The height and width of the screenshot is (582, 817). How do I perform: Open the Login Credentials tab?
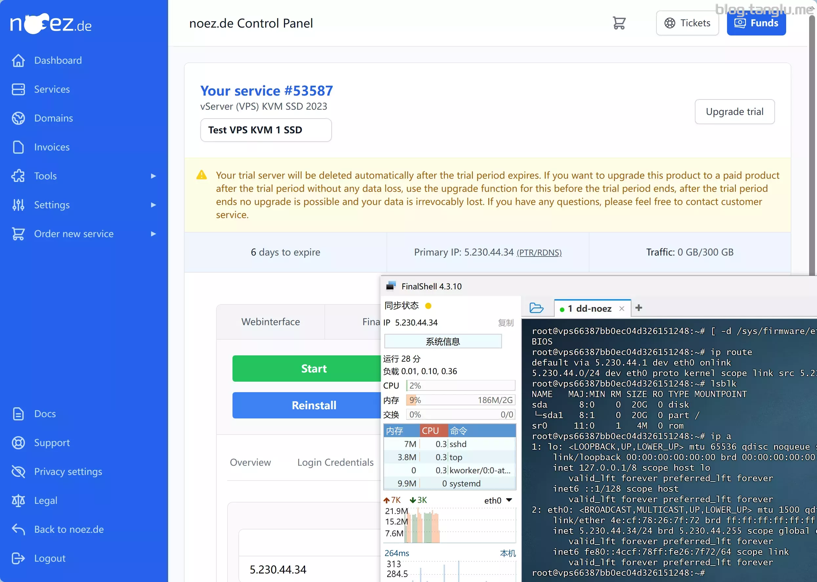335,462
